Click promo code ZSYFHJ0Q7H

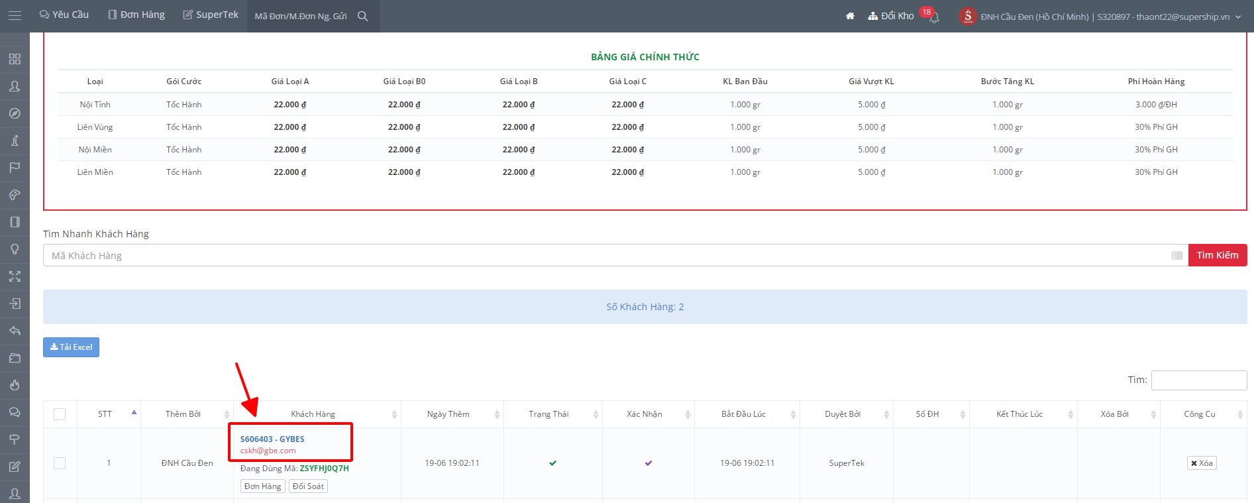point(324,469)
